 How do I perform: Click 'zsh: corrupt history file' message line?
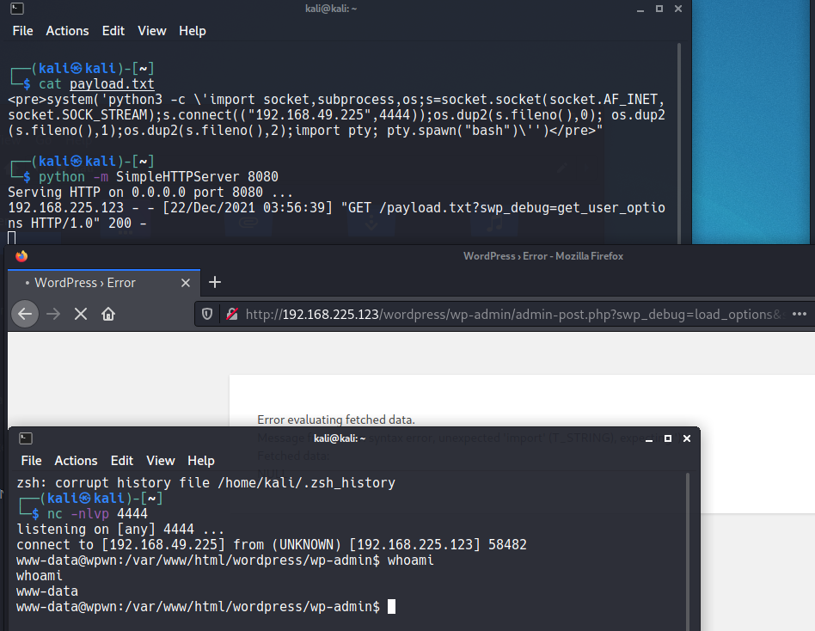pyautogui.click(x=205, y=483)
